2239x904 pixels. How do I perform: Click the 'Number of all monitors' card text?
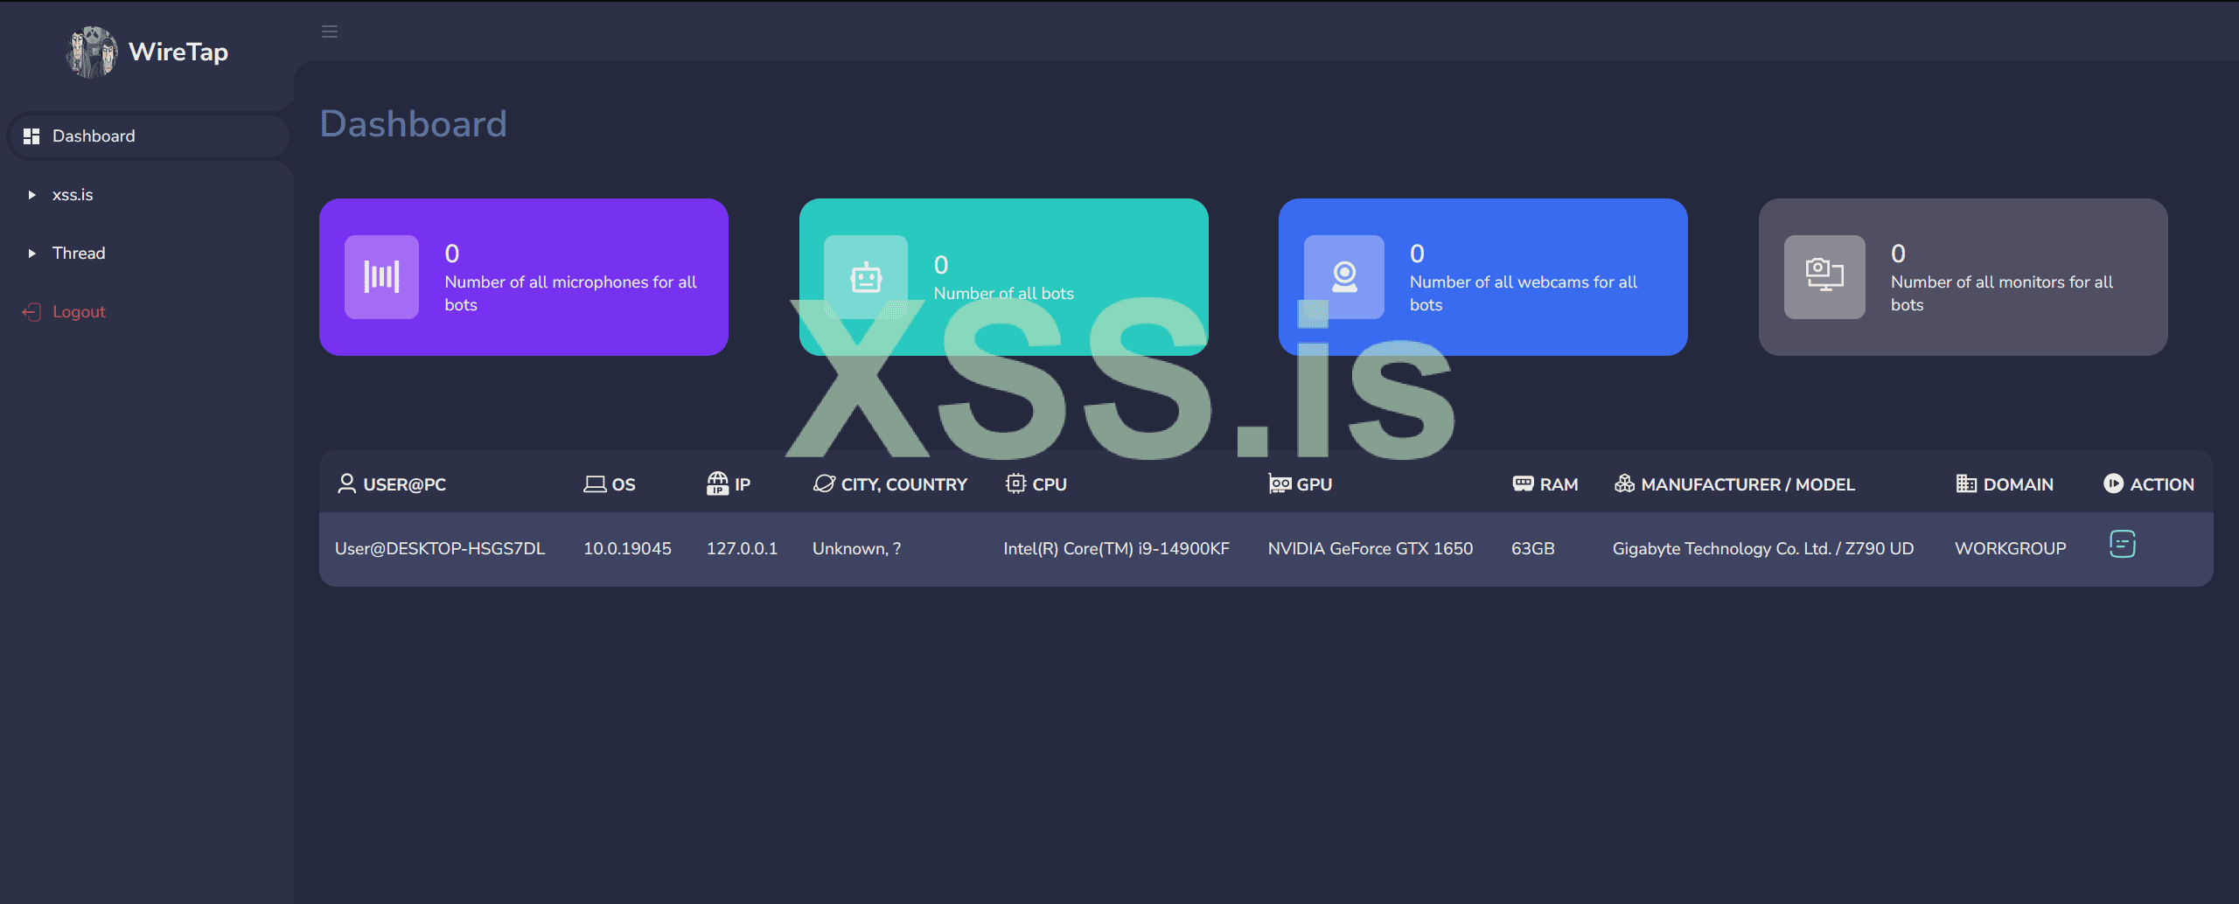(x=2002, y=294)
